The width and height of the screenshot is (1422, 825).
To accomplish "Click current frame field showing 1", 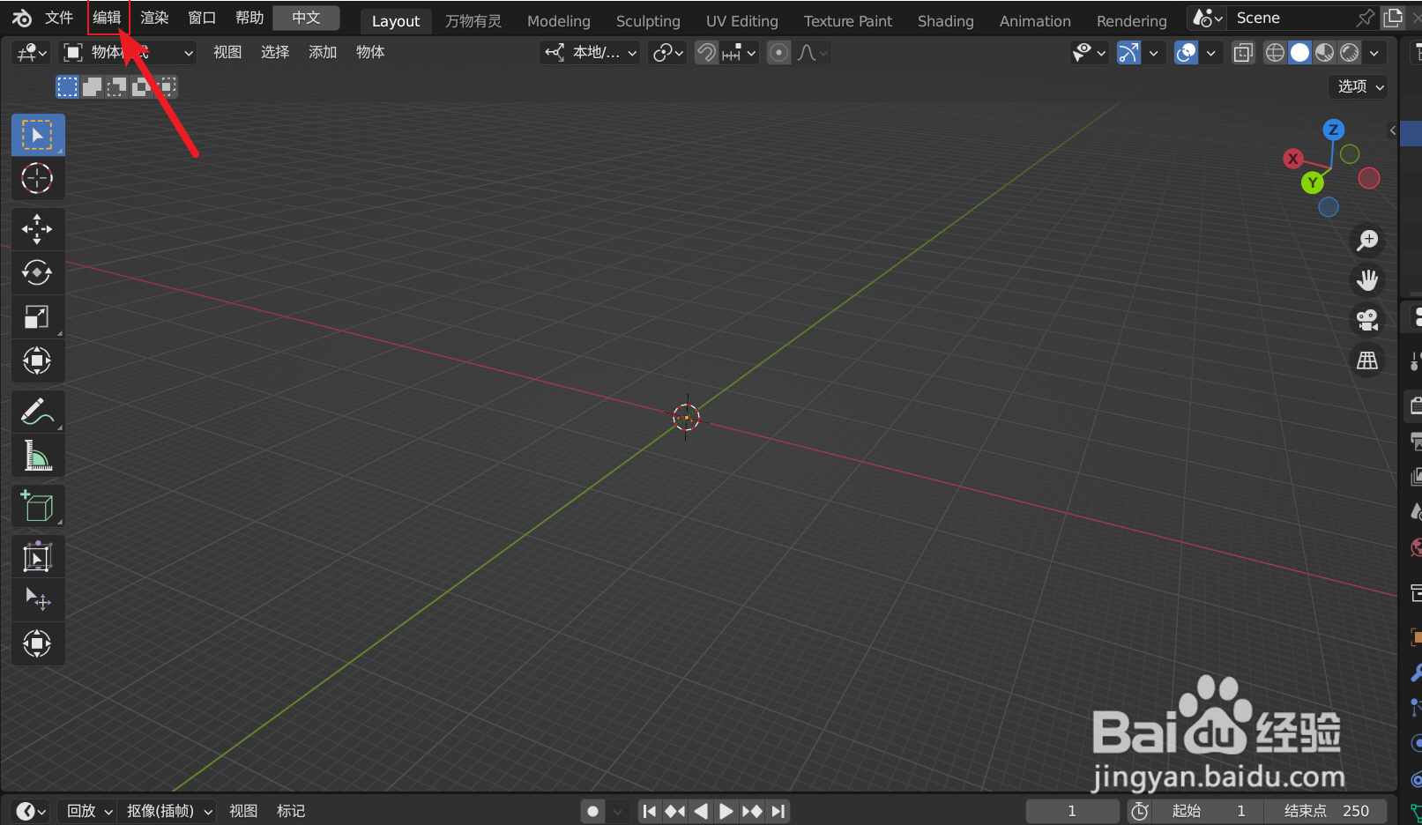I will [x=1072, y=811].
